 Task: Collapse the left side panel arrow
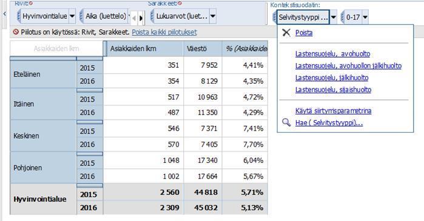[x=5, y=13]
